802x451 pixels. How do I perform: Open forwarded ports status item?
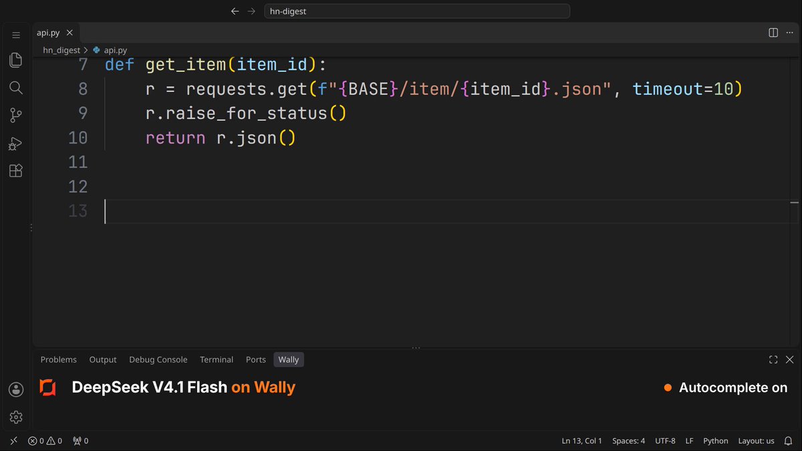[80, 441]
